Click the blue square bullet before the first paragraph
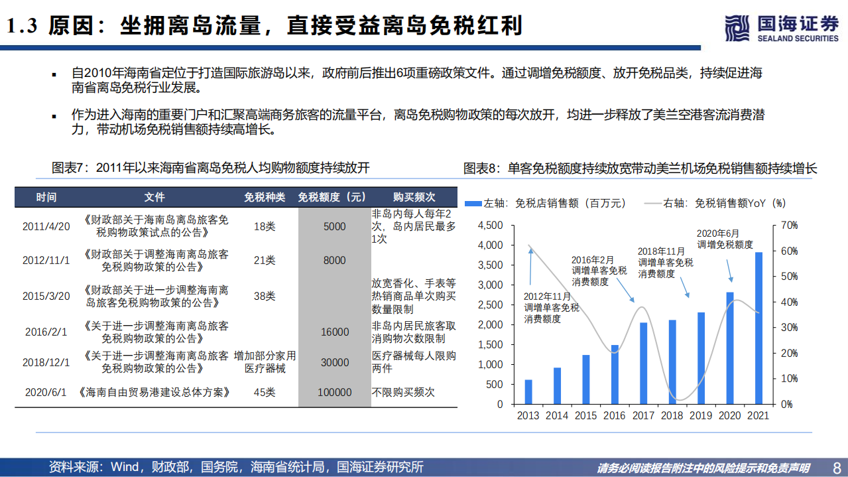 54,75
